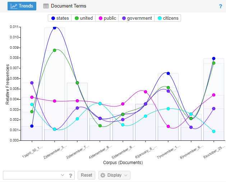226x182 pixels.
Task: Toggle the states series in legend
Action: point(60,18)
